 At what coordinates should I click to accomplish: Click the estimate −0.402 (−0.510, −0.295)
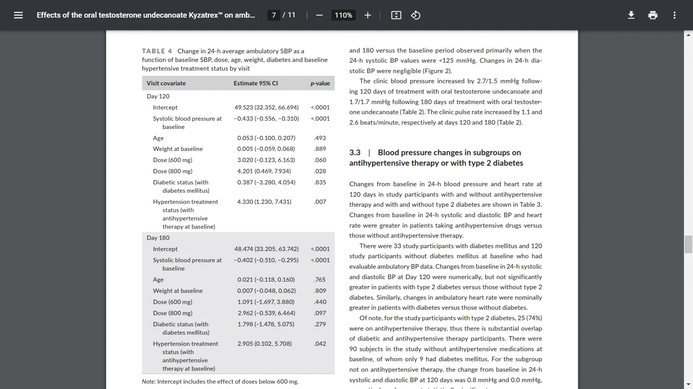click(x=266, y=260)
